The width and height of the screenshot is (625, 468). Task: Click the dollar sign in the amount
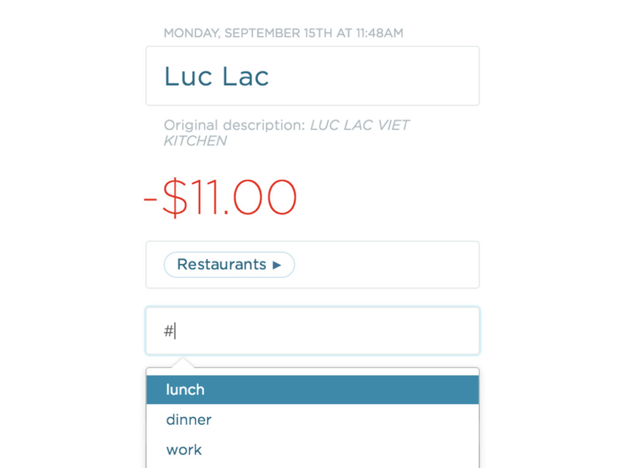(x=175, y=198)
